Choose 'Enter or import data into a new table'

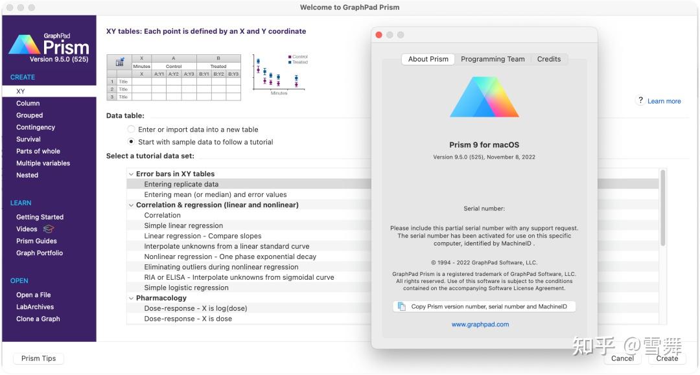point(130,129)
